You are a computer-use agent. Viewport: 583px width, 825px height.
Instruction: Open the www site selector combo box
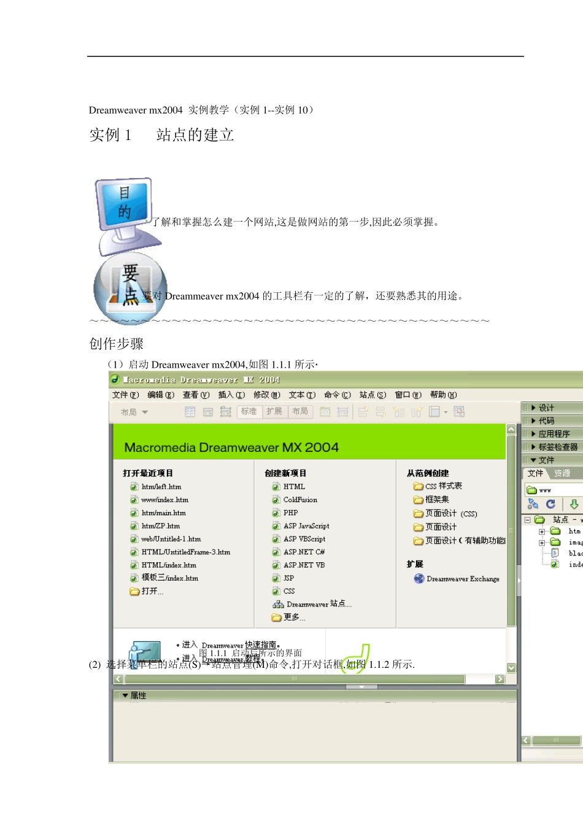point(554,490)
